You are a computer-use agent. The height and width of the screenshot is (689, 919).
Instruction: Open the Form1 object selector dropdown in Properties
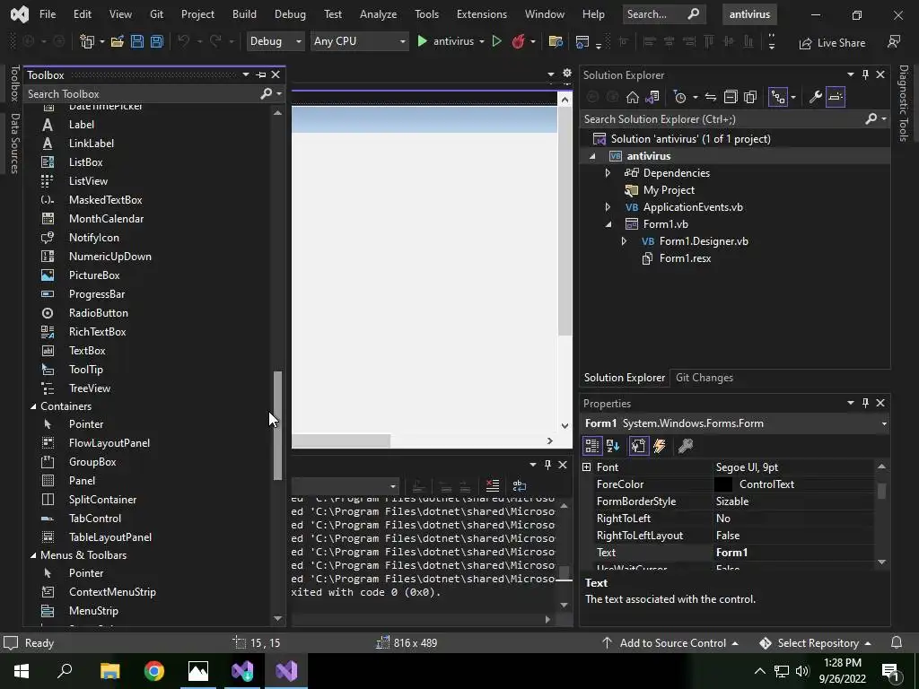coord(884,423)
